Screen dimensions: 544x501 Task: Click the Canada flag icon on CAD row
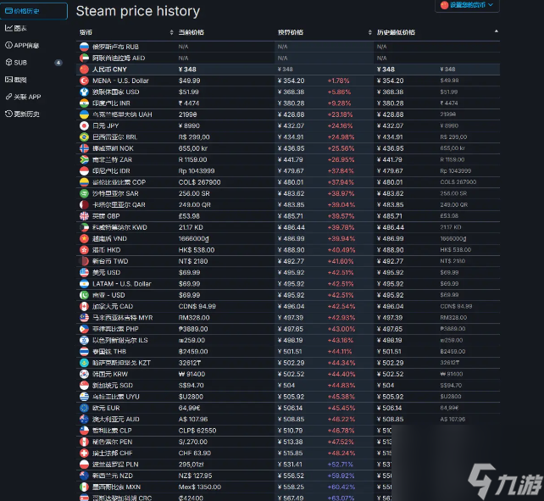point(84,306)
